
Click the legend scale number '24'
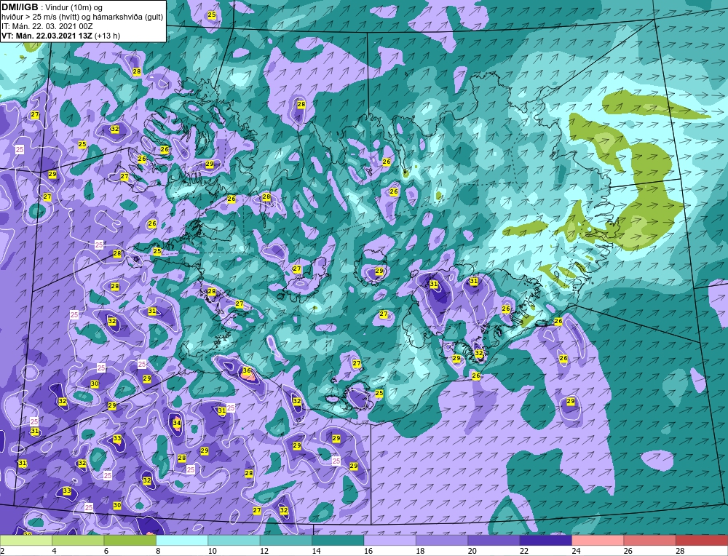576,551
